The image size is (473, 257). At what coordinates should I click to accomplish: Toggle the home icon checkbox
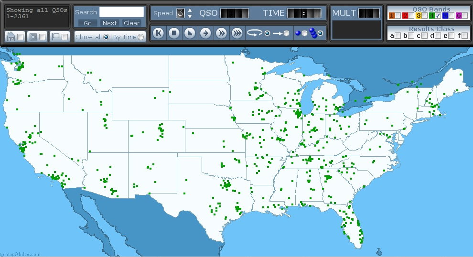tap(20, 37)
